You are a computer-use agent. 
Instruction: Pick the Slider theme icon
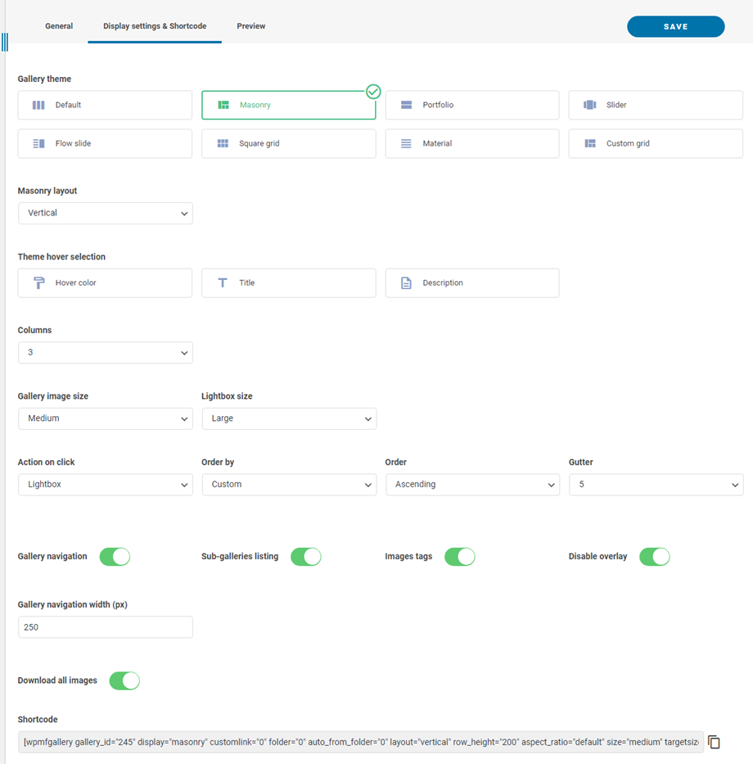589,105
